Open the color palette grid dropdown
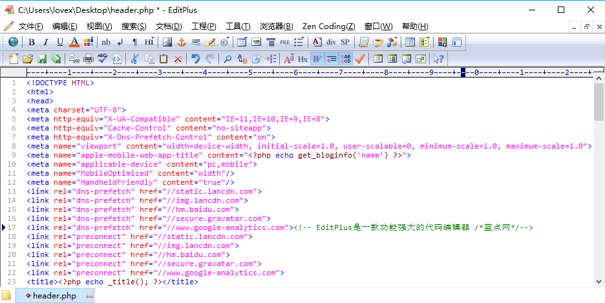The width and height of the screenshot is (605, 303). [89, 41]
